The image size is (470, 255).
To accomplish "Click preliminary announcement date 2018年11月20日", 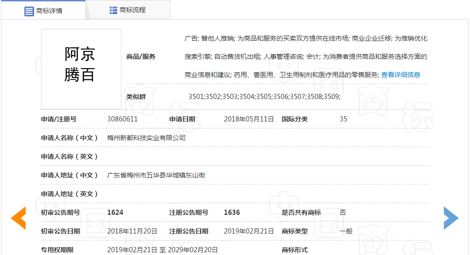I will 132,231.
